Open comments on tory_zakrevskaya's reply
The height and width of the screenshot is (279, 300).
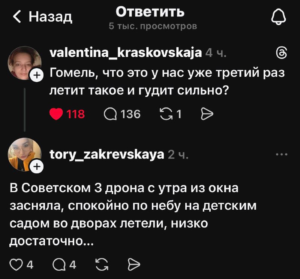click(x=60, y=265)
